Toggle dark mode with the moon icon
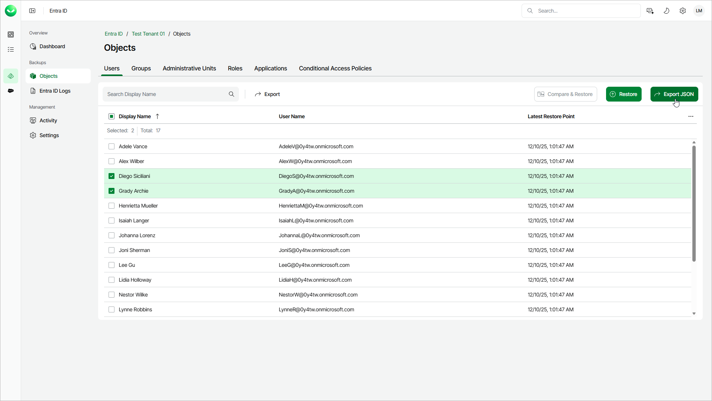 tap(666, 11)
